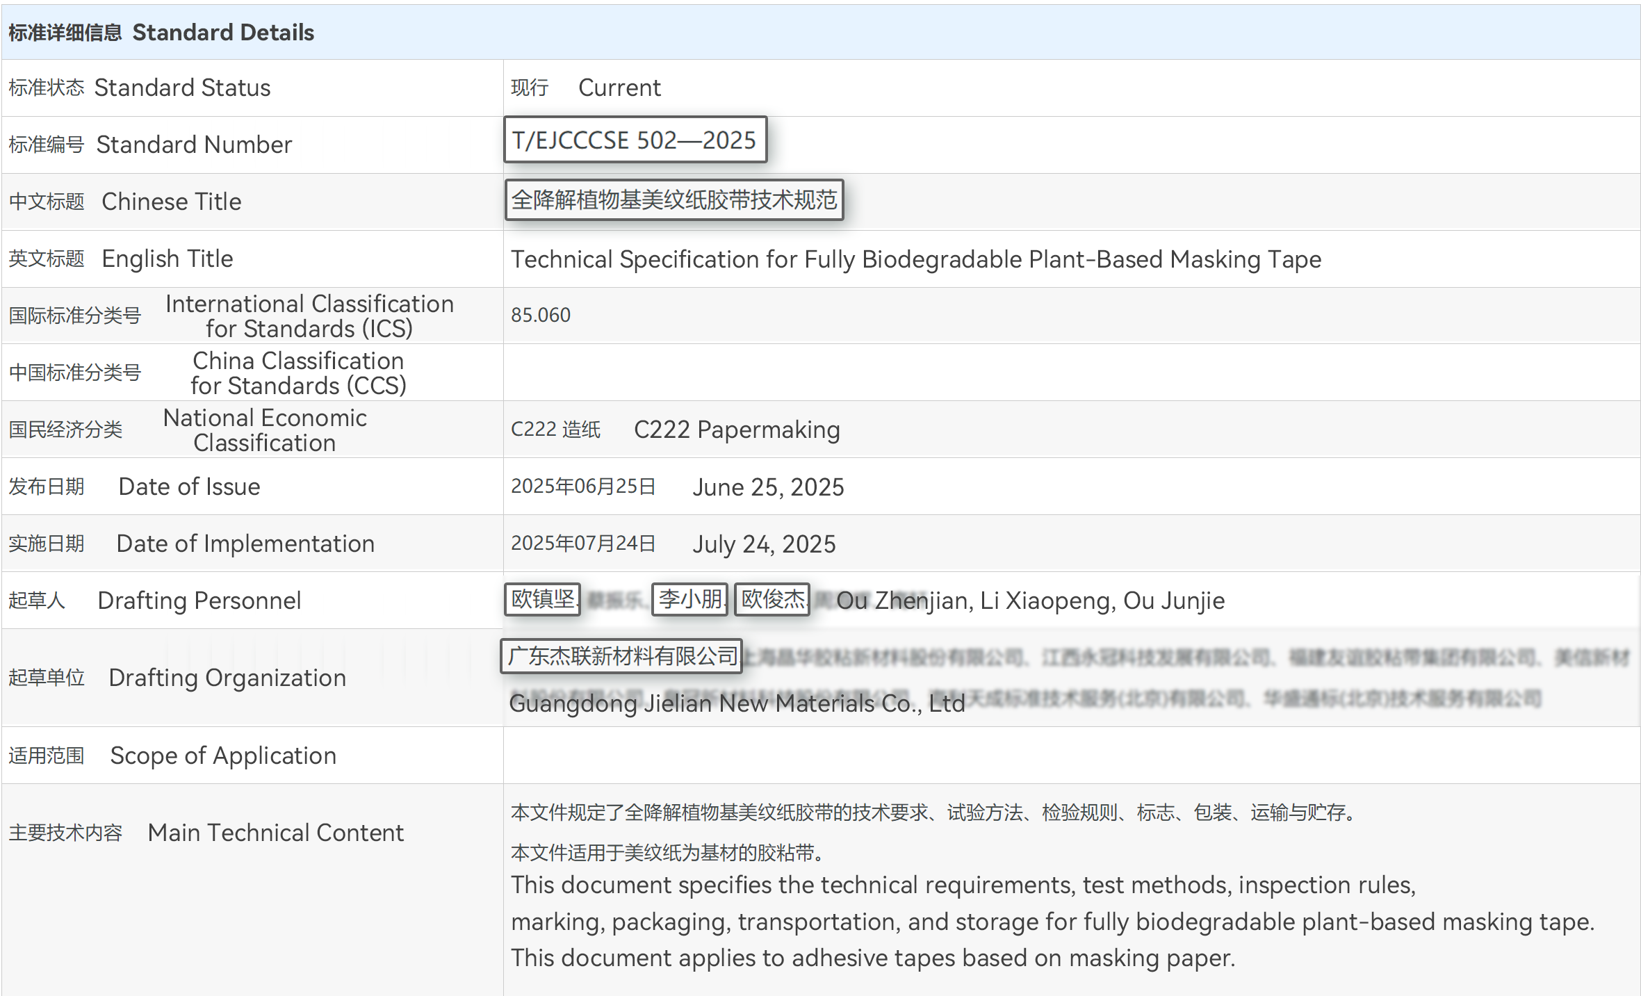
Task: Click ICS code 85.060
Action: tap(541, 315)
